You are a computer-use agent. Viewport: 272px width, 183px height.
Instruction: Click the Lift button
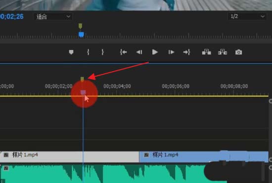coord(206,52)
